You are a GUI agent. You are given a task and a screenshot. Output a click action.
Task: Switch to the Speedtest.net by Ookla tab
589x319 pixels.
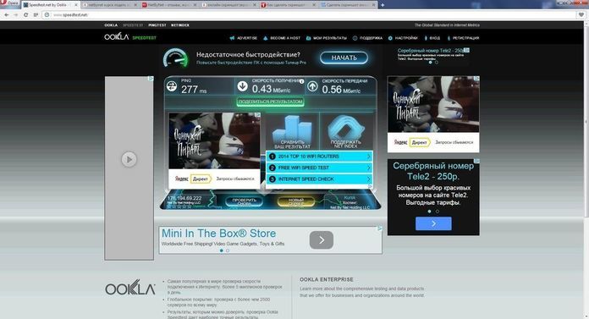(x=50, y=5)
